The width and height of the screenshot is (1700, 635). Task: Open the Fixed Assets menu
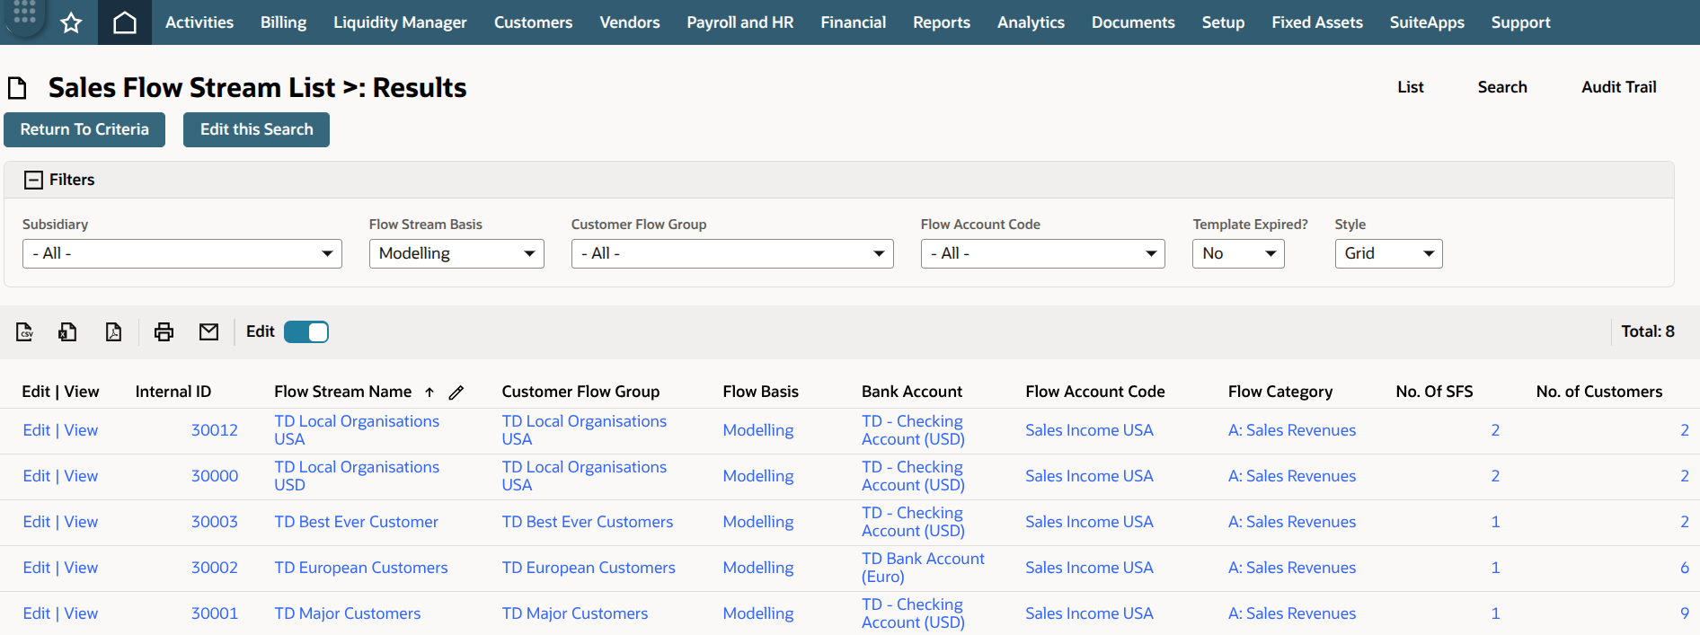pos(1317,22)
